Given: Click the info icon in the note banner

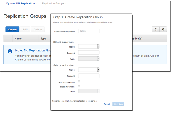Looking at the screenshot, I should click(10, 51).
